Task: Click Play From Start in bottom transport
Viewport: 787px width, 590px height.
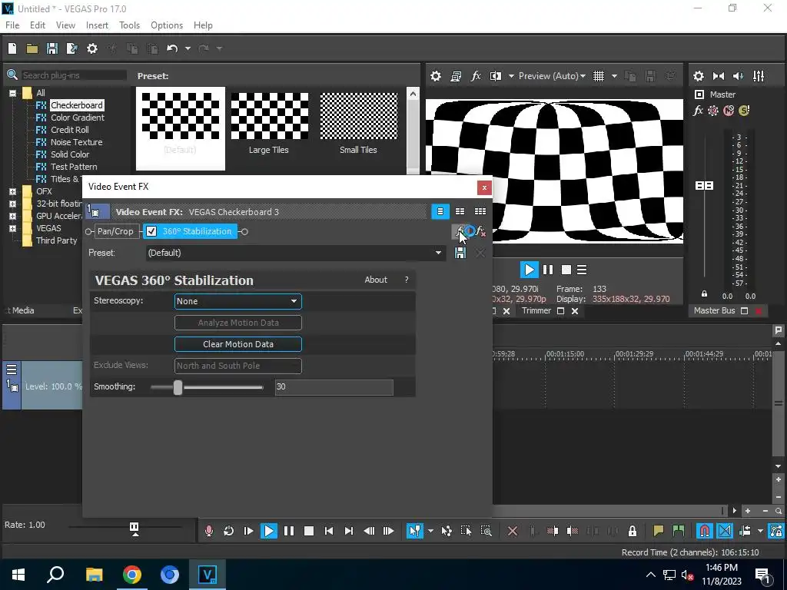Action: coord(248,531)
